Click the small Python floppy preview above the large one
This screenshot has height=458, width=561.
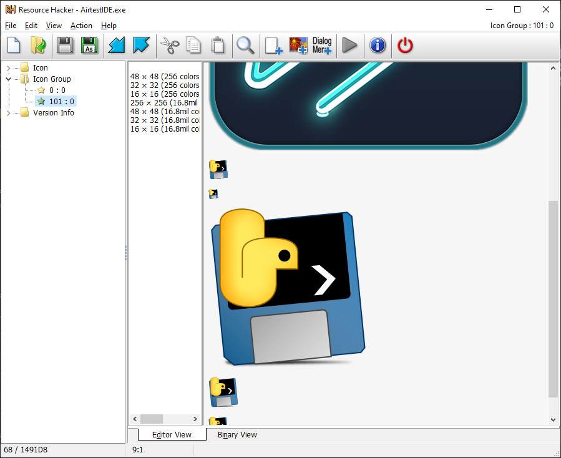click(x=218, y=169)
